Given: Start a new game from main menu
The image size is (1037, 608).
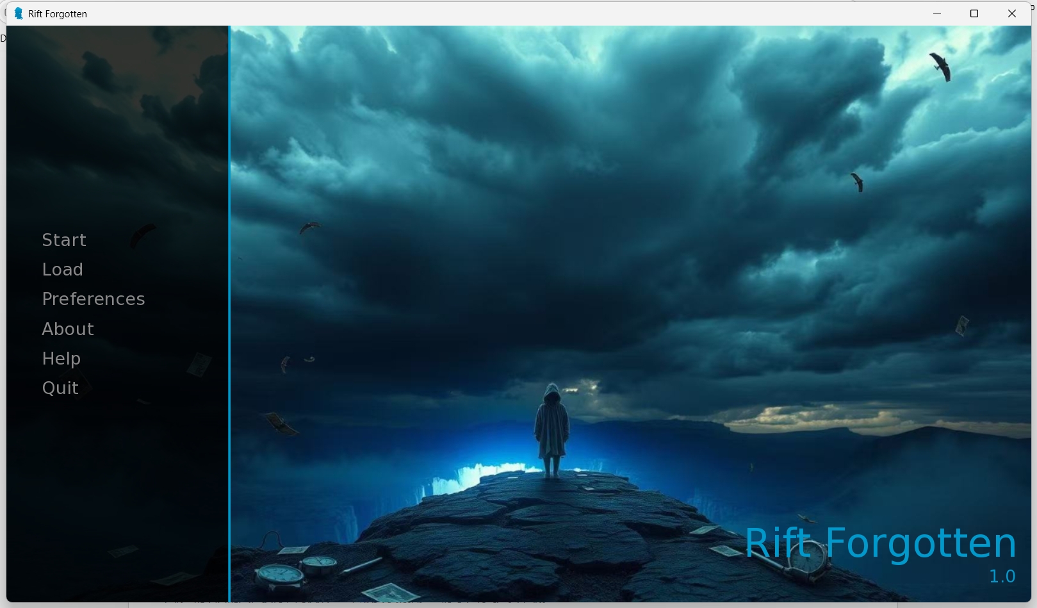Looking at the screenshot, I should pos(64,240).
